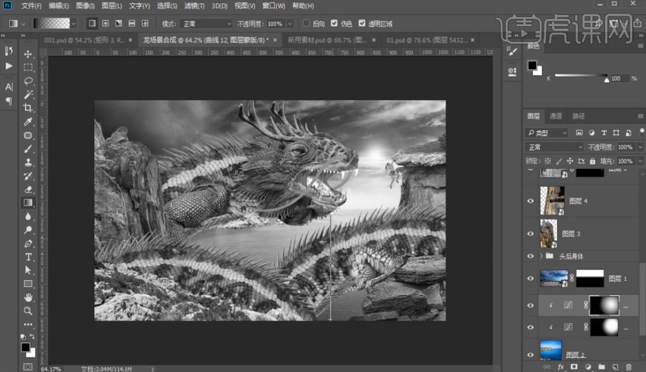The image size is (646, 372).
Task: Select the Rectangular Marquee tool
Action: click(x=28, y=68)
